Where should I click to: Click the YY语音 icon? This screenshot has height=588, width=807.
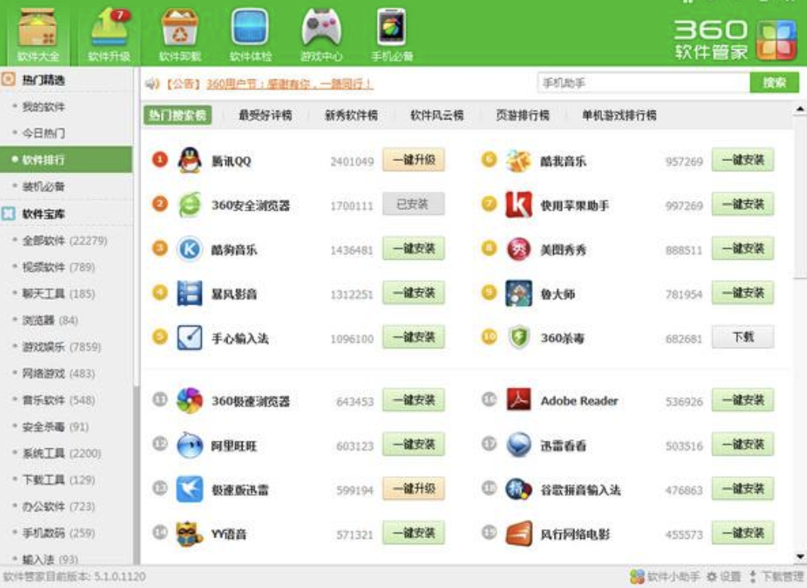click(x=190, y=534)
